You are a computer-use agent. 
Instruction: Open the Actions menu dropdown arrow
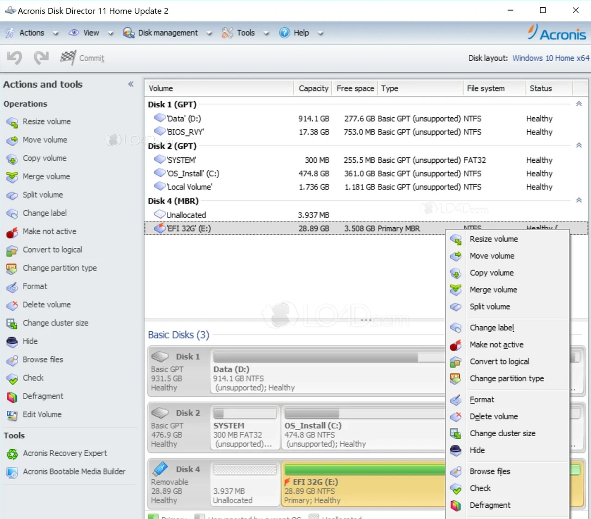[56, 33]
